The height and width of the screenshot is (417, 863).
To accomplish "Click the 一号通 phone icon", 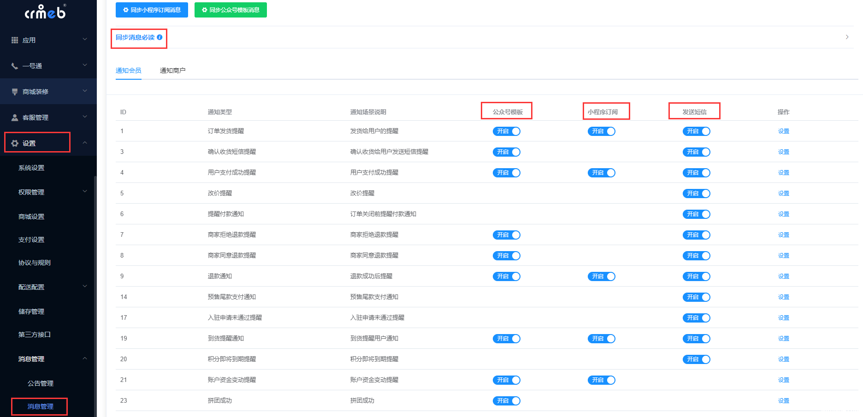I will 15,66.
